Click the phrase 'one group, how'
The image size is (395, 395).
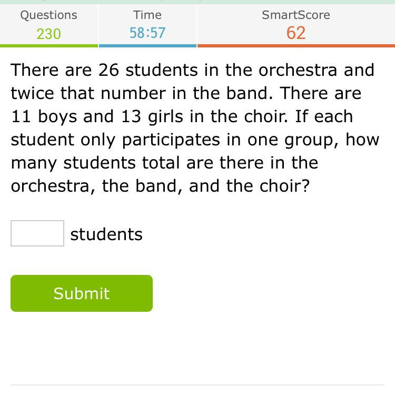313,140
